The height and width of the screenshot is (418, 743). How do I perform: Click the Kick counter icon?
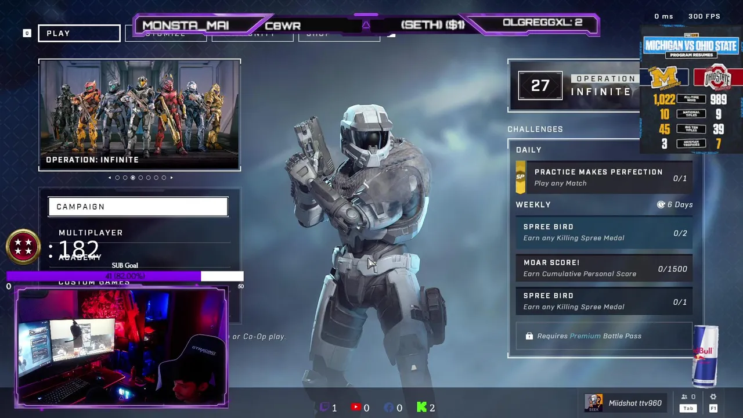(422, 408)
